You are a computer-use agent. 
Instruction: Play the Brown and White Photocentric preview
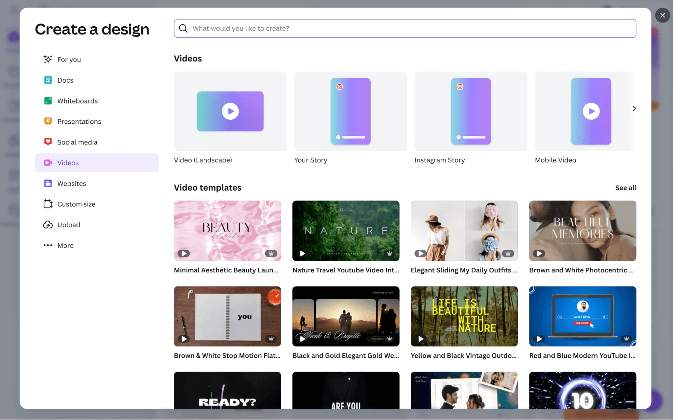539,253
